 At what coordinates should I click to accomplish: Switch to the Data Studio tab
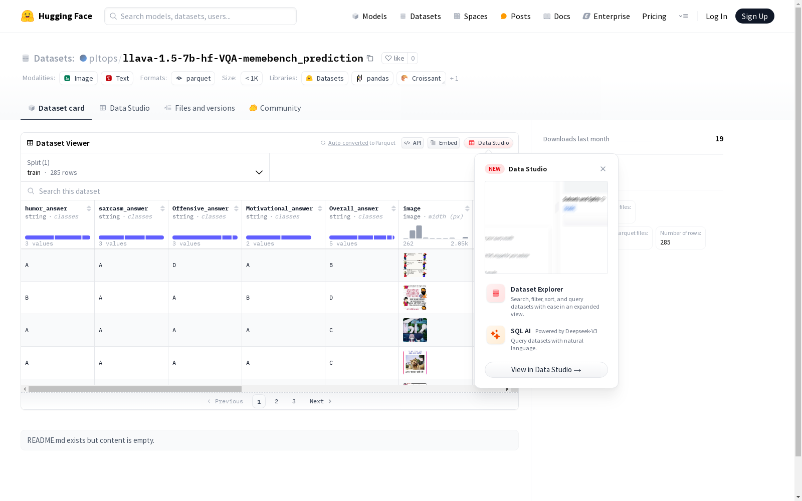125,108
